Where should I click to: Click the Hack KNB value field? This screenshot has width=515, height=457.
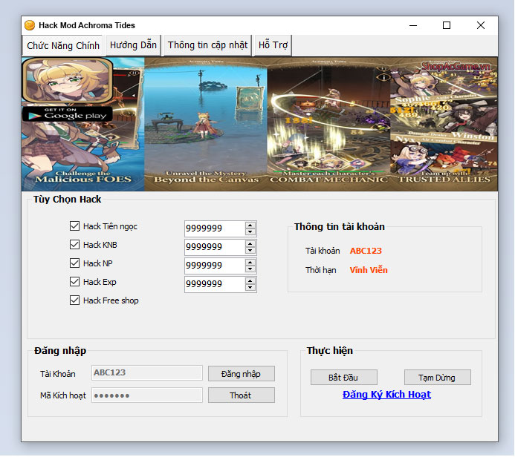[x=215, y=247]
